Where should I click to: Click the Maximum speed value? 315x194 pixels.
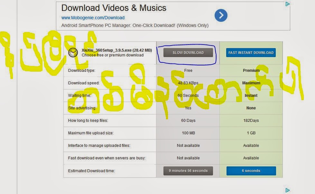251,83
